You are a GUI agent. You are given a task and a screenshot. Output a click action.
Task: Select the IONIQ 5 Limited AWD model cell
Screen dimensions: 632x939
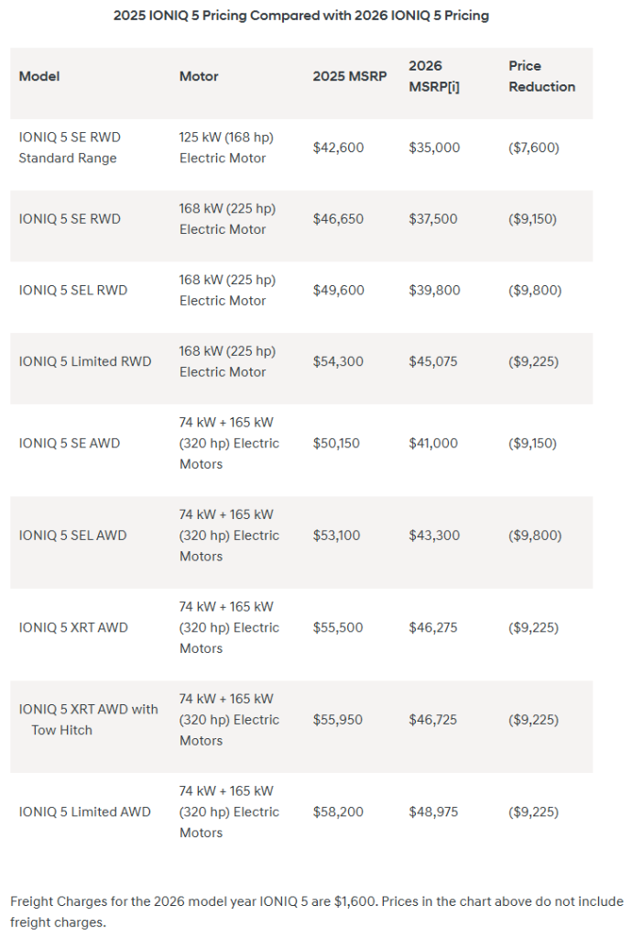click(85, 812)
